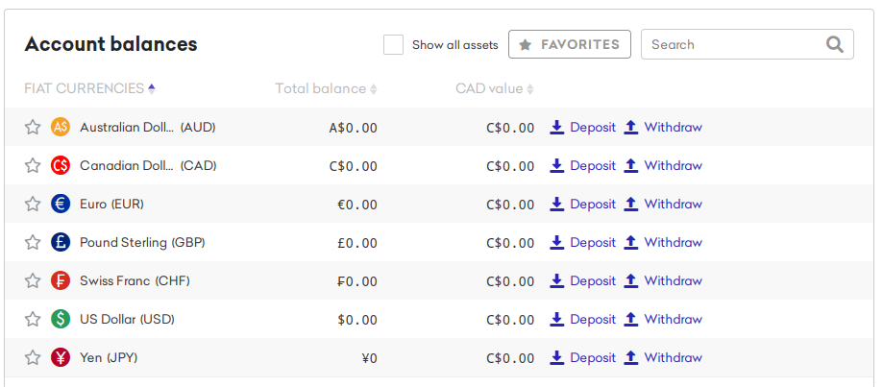This screenshot has height=387, width=883.
Task: Deposit Pound Sterling funds
Action: tap(583, 242)
